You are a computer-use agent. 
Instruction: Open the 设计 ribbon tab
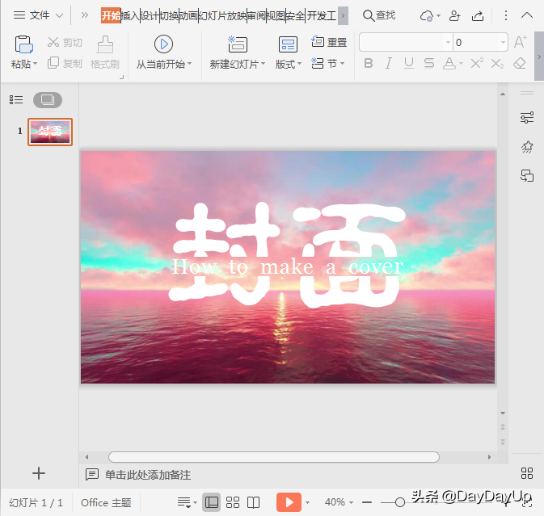[150, 15]
